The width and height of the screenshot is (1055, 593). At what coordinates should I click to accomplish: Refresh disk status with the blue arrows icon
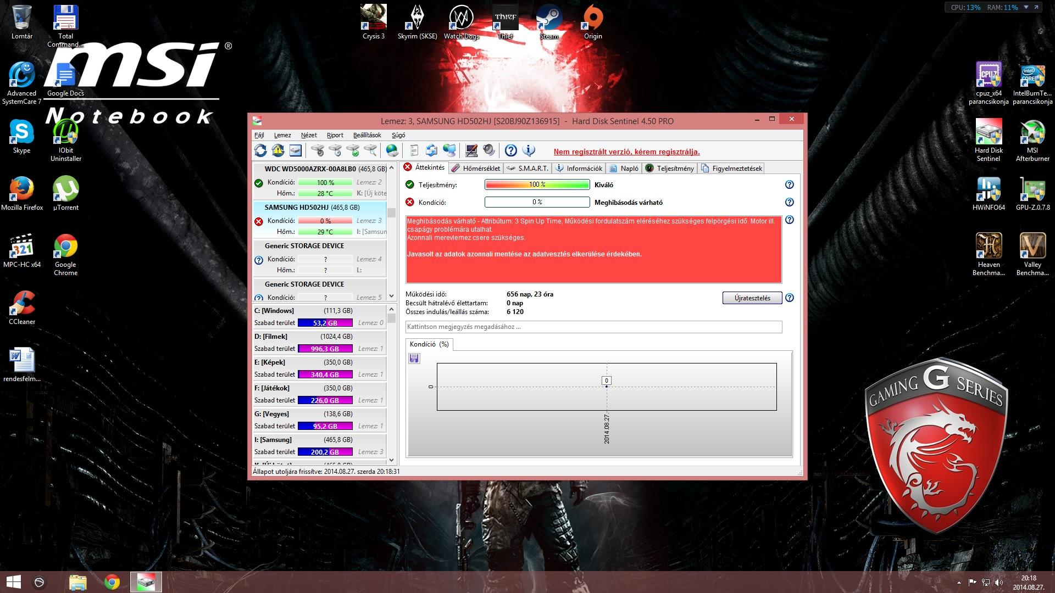tap(260, 150)
